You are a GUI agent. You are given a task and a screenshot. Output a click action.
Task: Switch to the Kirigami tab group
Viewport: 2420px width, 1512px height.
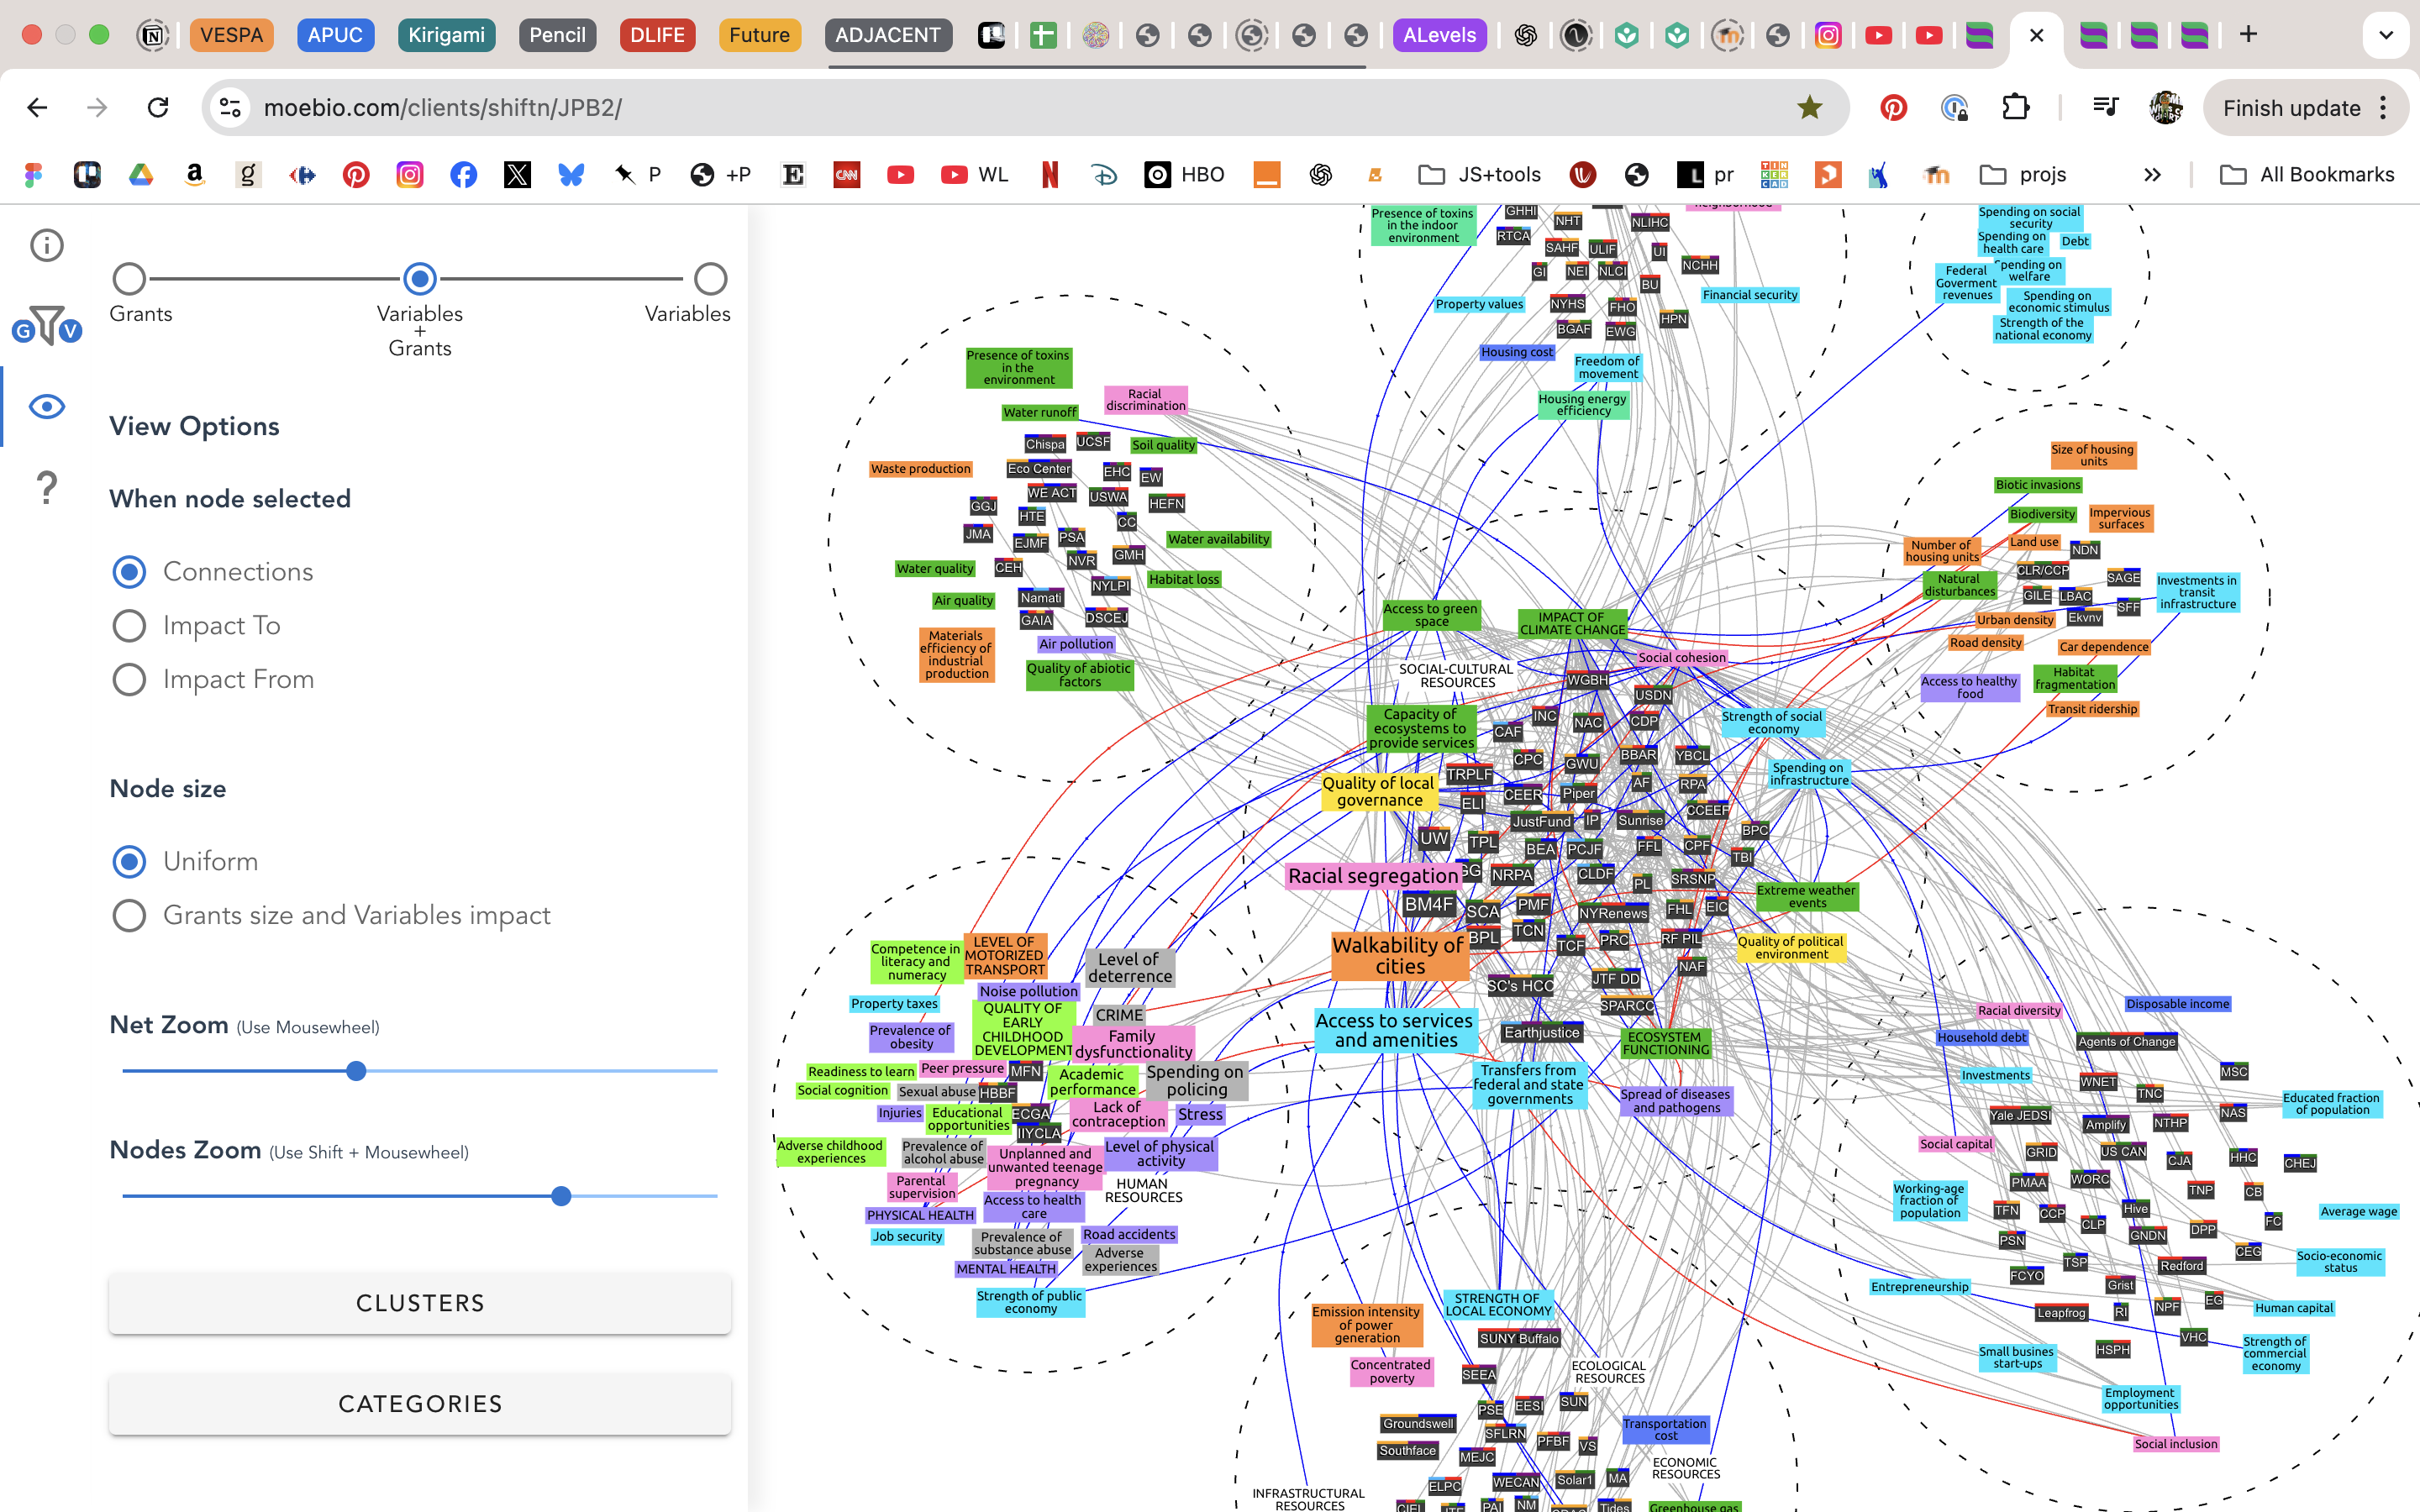pos(446,35)
